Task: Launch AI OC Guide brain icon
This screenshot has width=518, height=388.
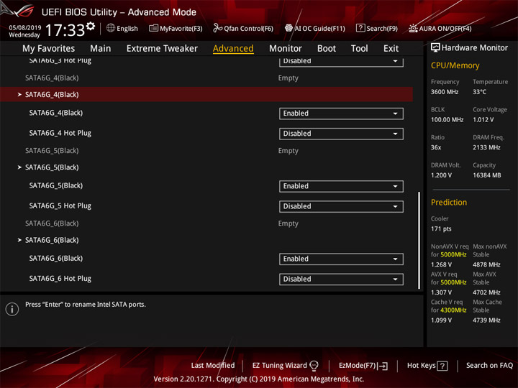Action: click(288, 28)
